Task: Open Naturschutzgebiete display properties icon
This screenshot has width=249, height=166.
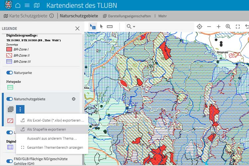Action: click(11, 109)
